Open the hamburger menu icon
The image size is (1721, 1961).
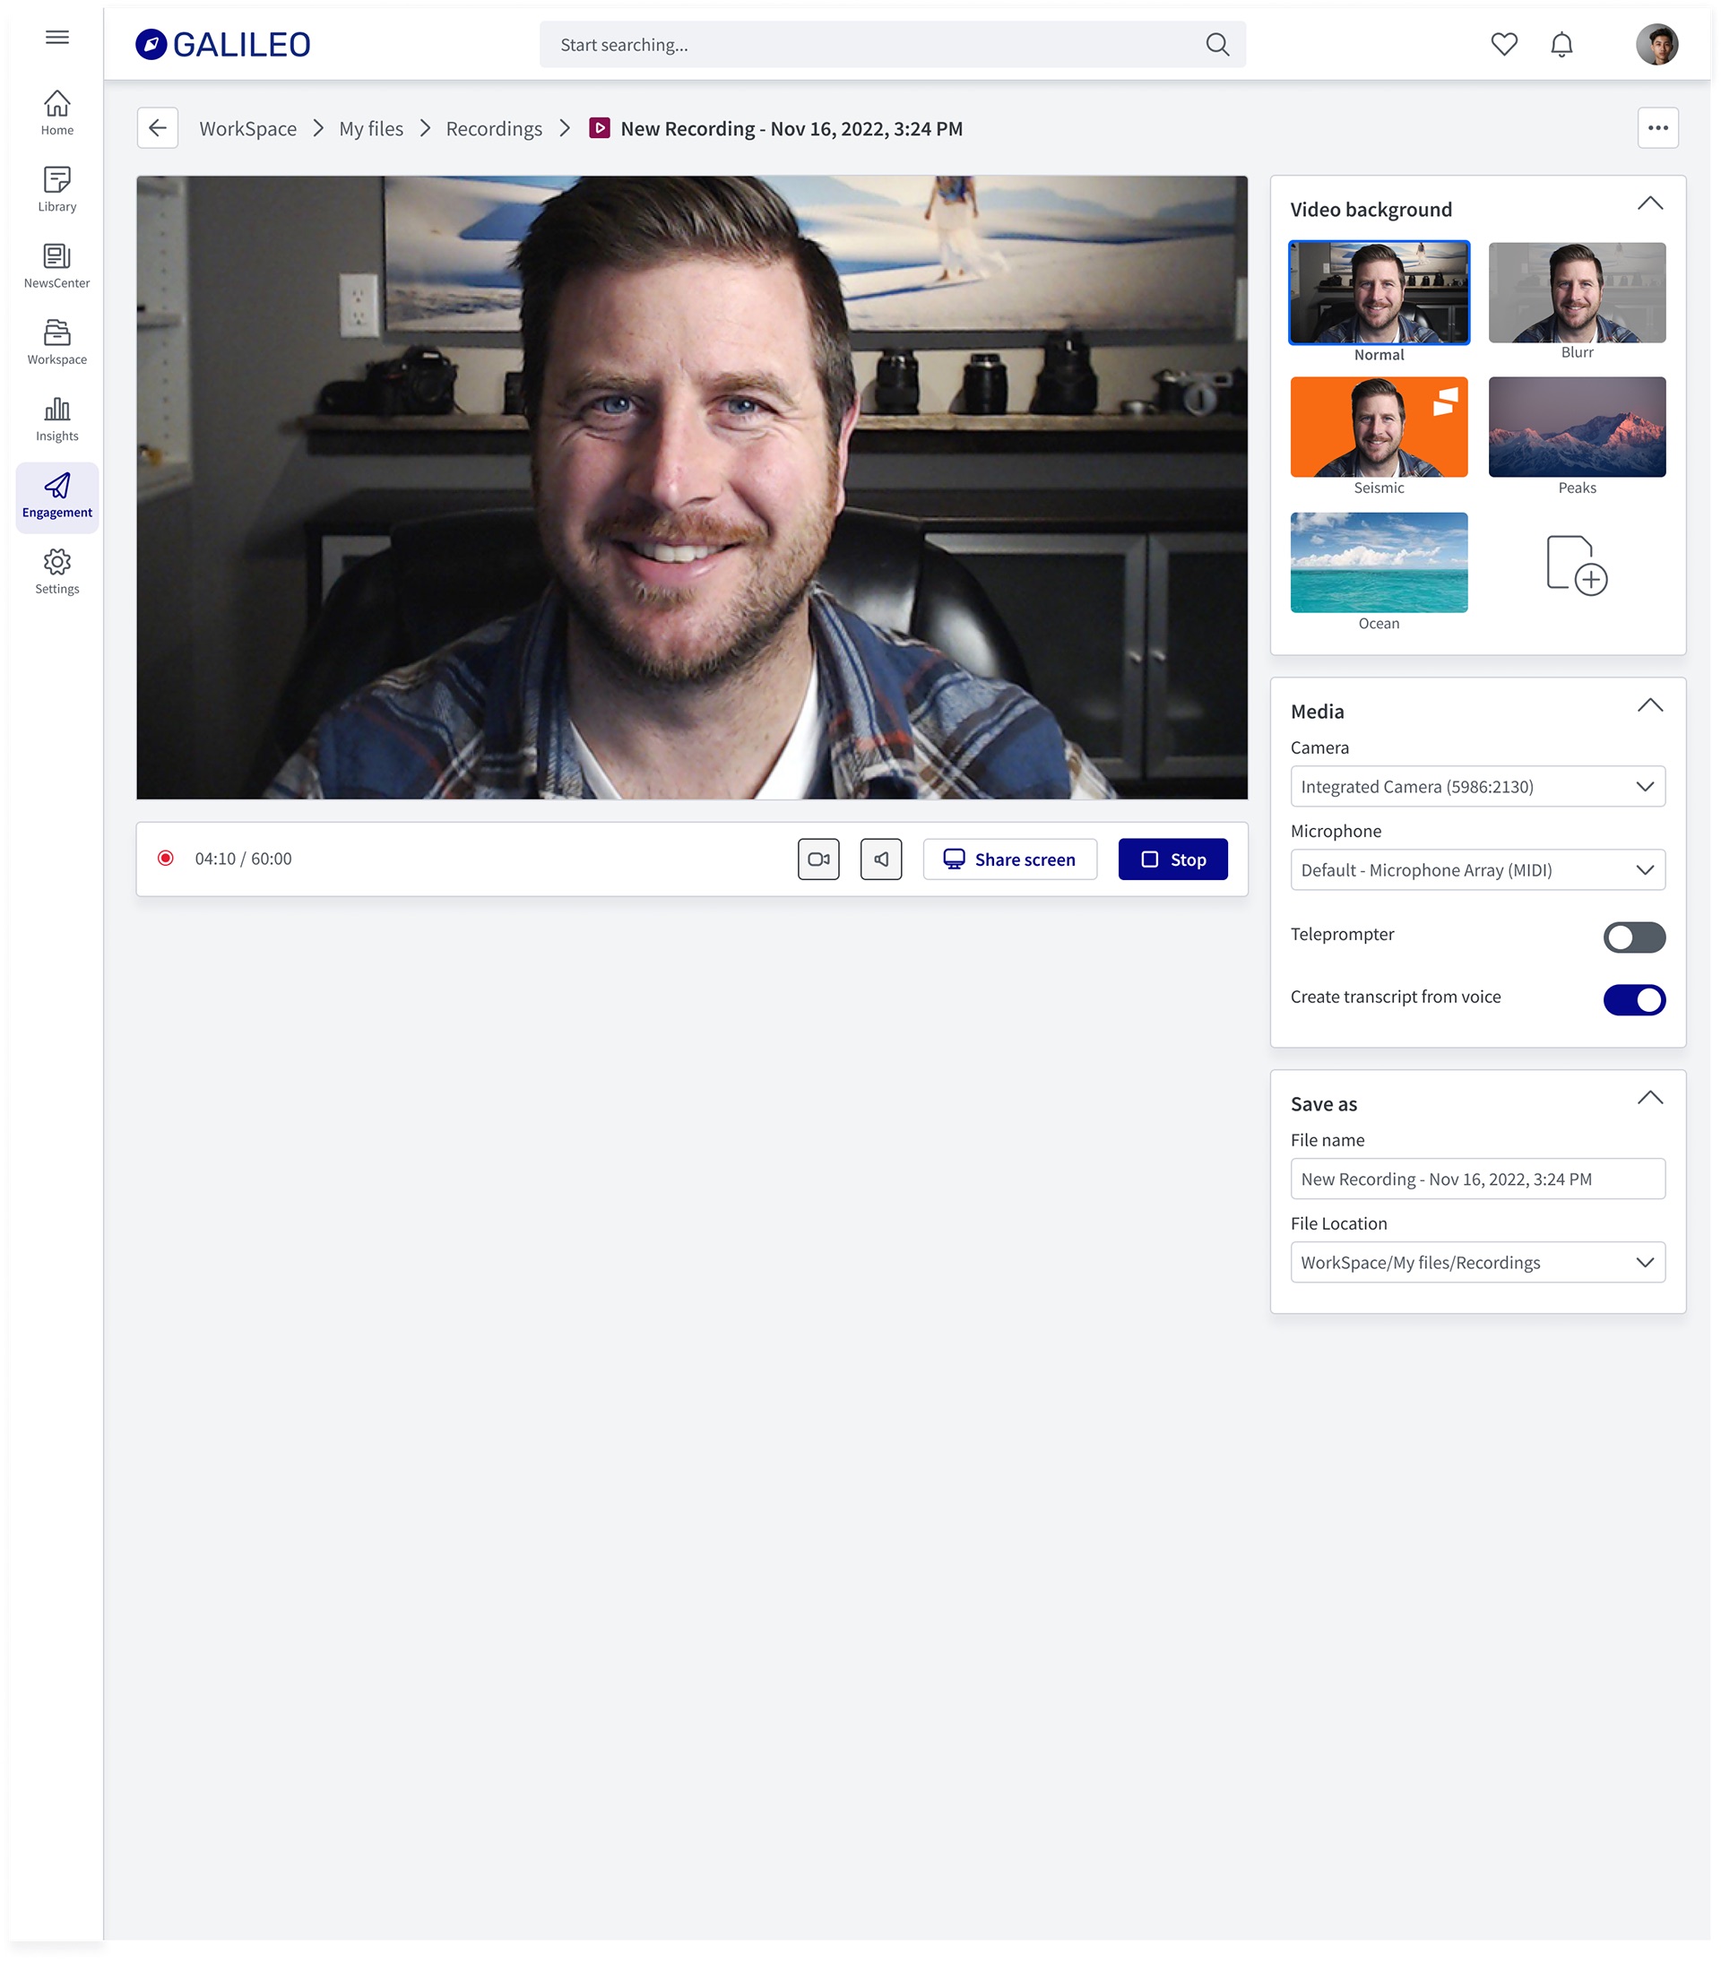(x=56, y=38)
